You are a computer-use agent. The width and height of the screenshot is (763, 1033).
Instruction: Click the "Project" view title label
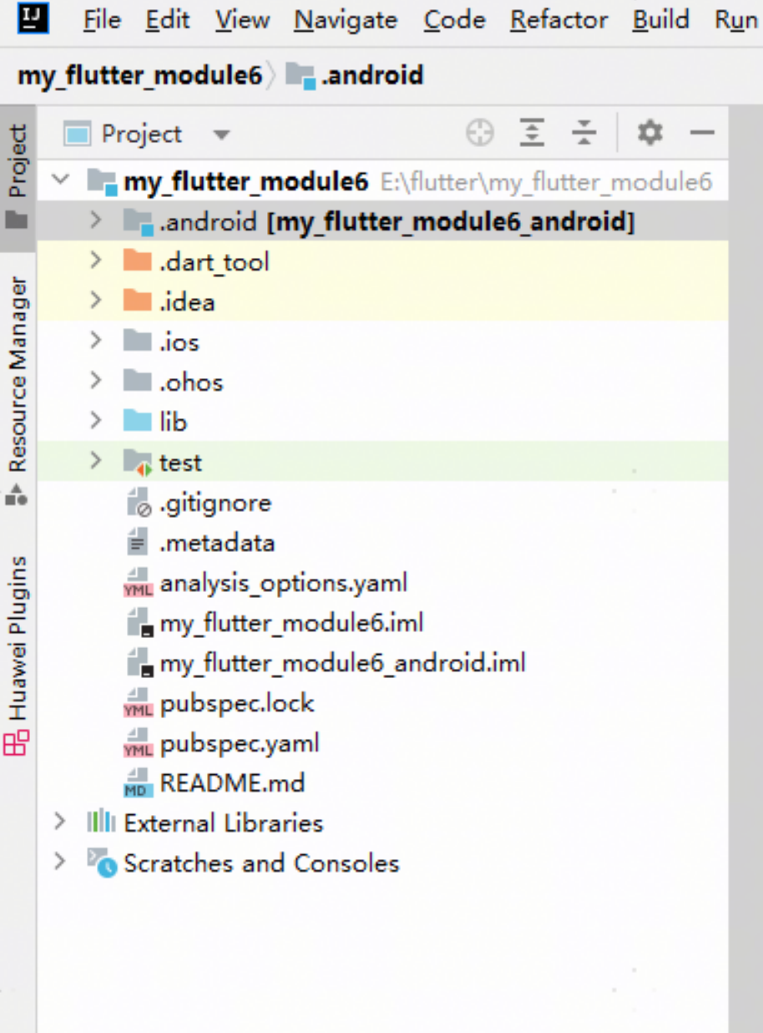tap(141, 134)
